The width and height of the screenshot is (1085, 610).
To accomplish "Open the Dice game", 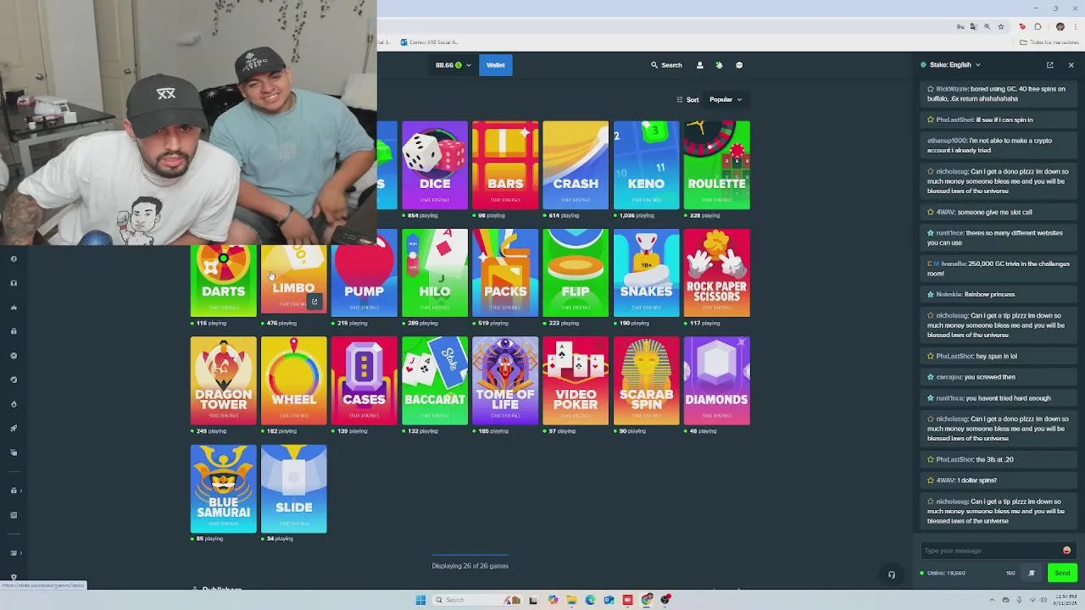I will pyautogui.click(x=435, y=165).
